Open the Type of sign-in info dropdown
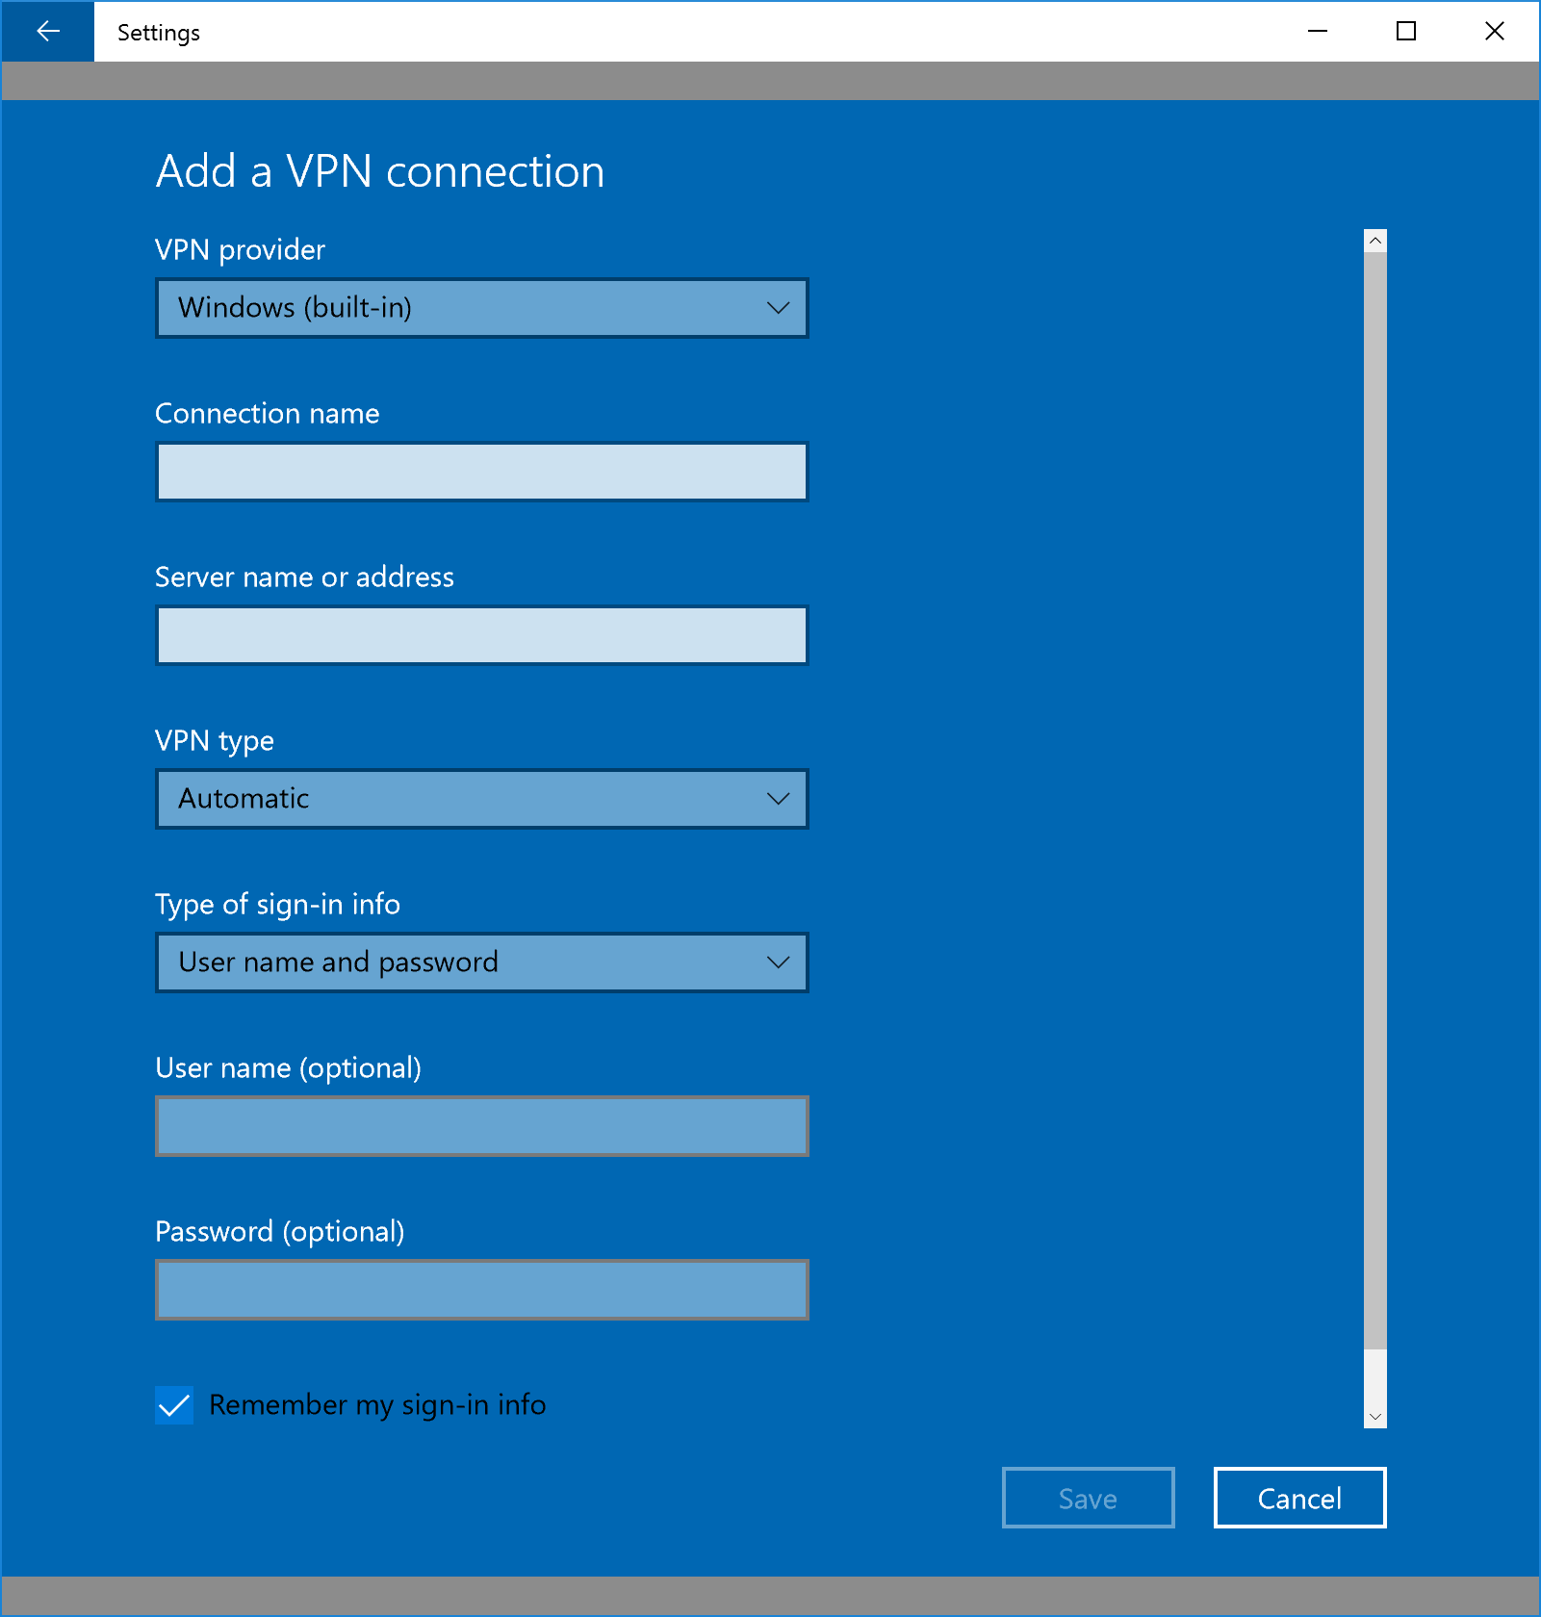 click(x=481, y=962)
